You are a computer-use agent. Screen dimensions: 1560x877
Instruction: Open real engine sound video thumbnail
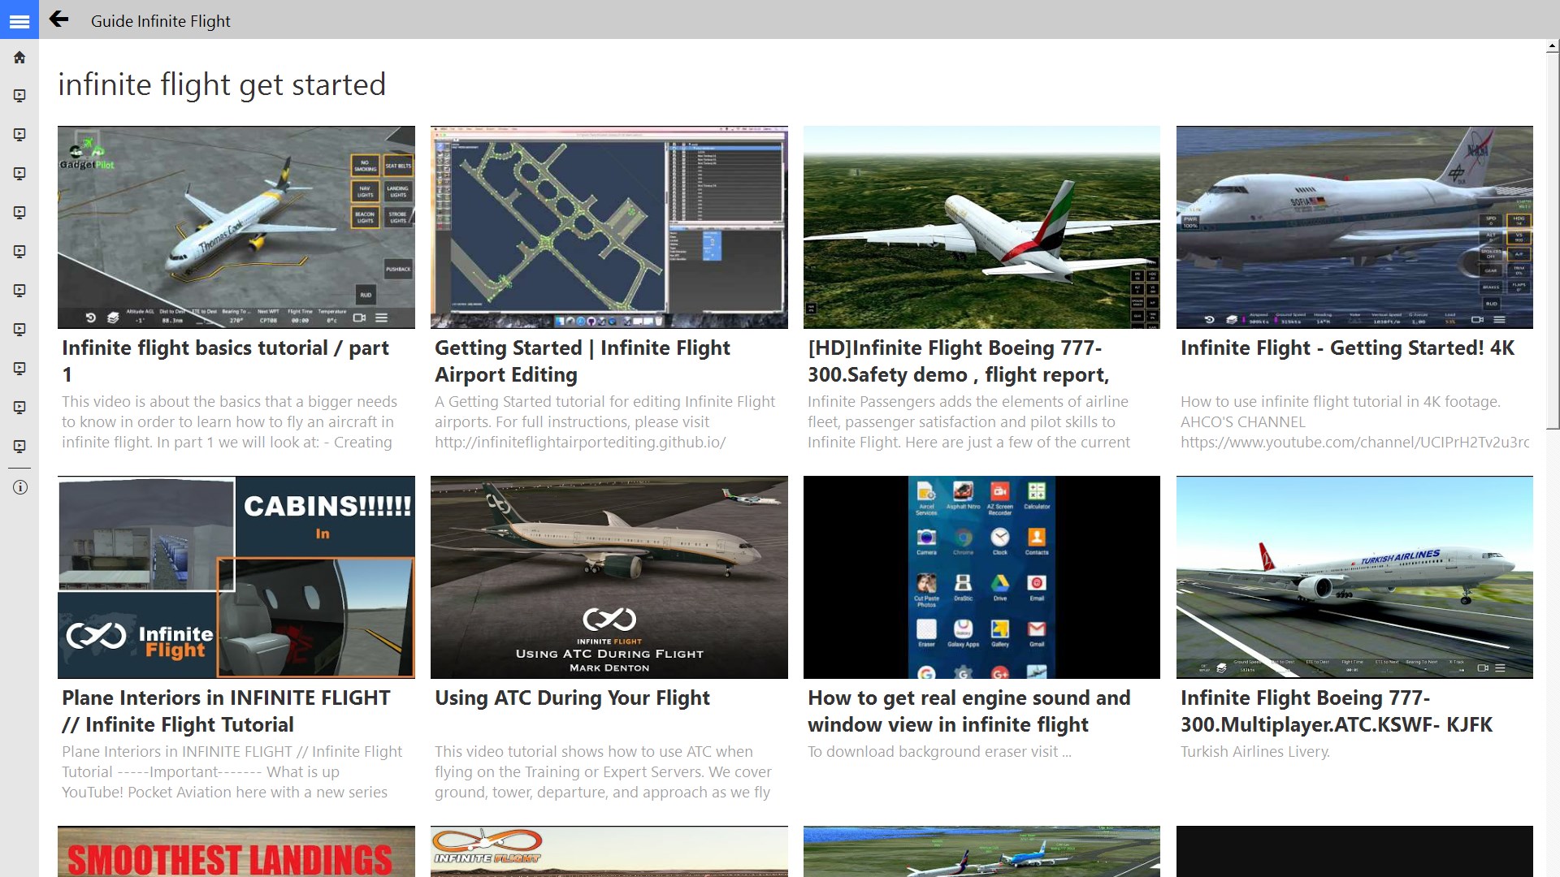[x=981, y=577]
